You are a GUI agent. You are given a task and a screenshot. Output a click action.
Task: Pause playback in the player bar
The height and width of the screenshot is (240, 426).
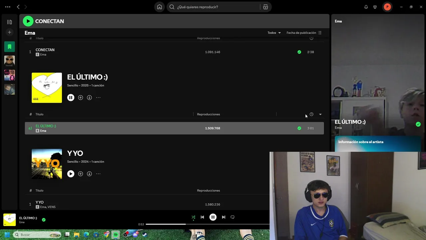point(213,217)
